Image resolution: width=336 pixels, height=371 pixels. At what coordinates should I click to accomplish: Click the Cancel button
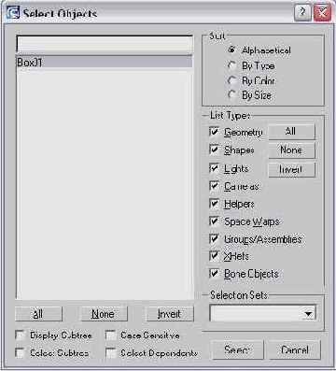[294, 350]
